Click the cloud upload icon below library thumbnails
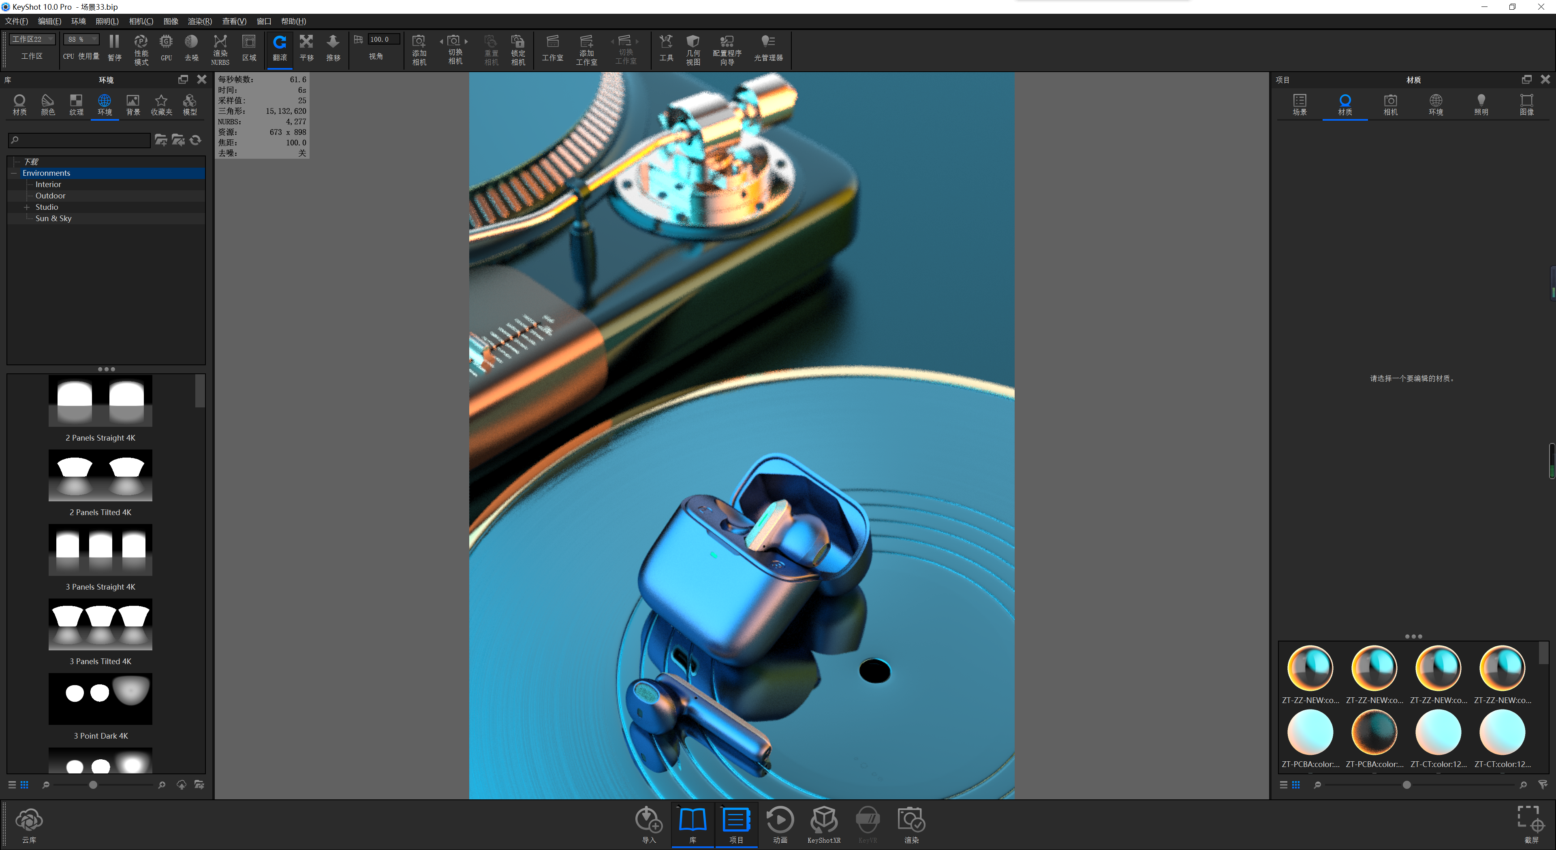The image size is (1556, 850). 181,785
